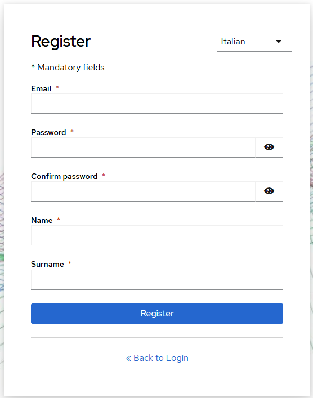Focus the Email input field
The width and height of the screenshot is (313, 398).
coord(157,104)
